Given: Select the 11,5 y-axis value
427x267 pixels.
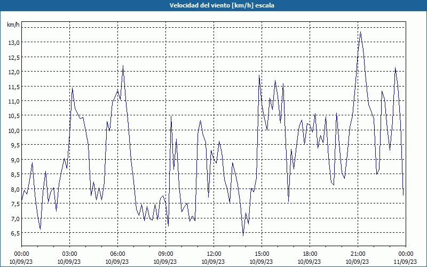Looking at the screenshot, I should click(x=14, y=87).
